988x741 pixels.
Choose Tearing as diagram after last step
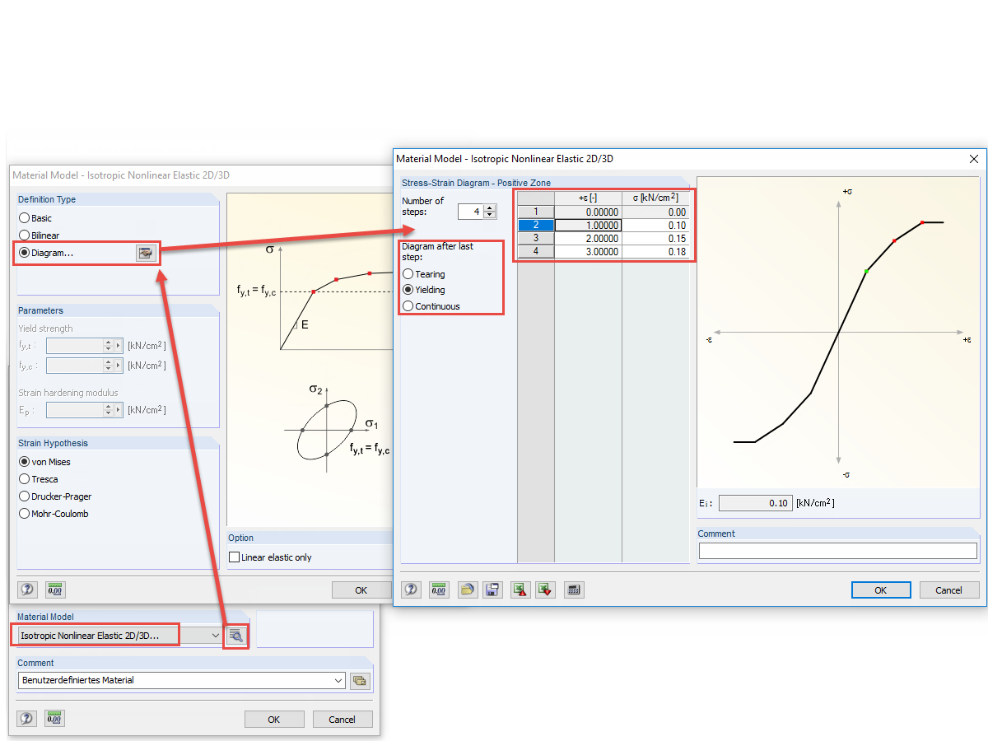point(408,274)
